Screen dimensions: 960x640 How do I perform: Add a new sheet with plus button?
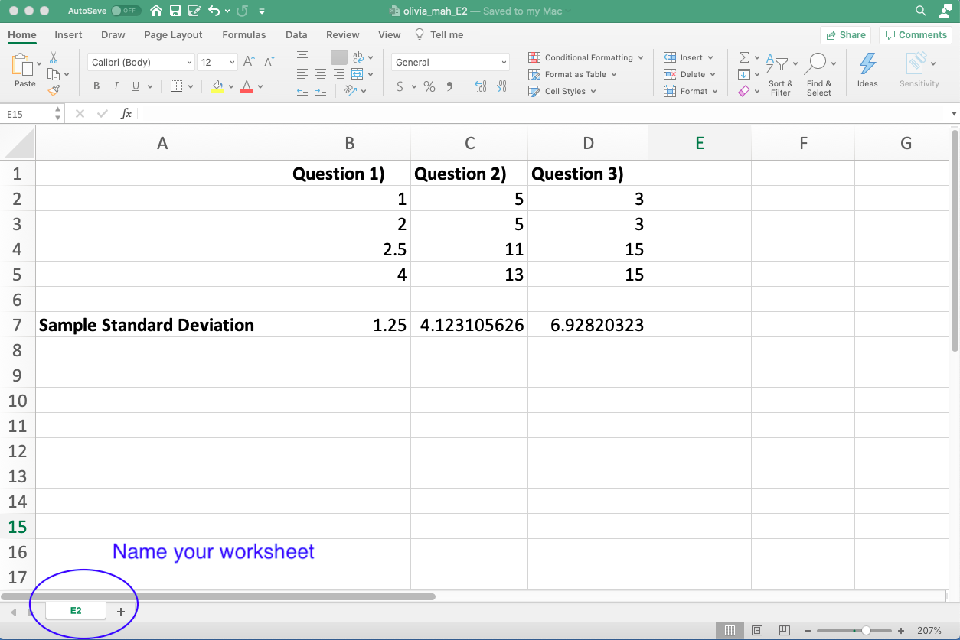120,612
